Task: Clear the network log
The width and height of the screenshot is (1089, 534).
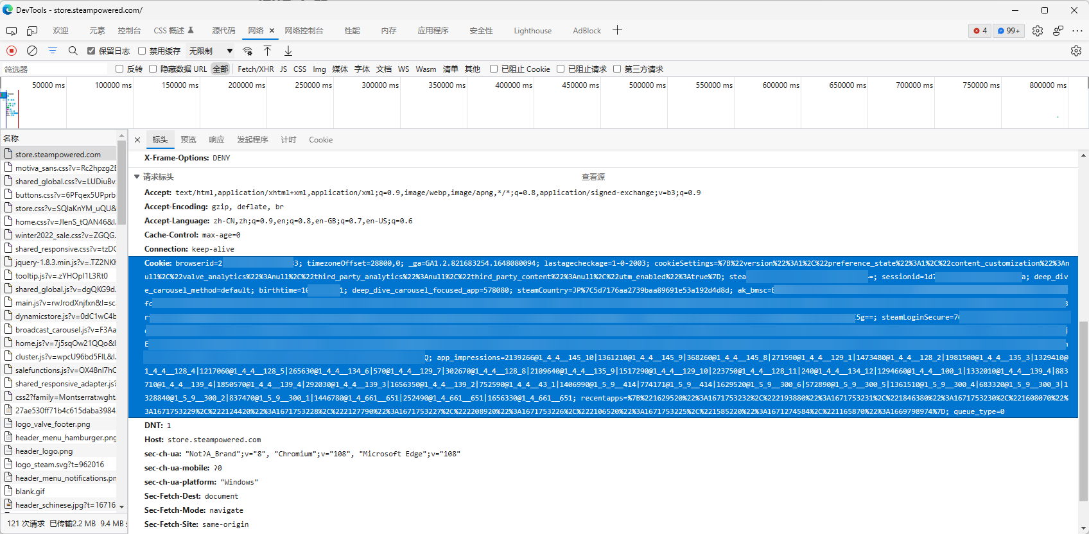Action: [x=32, y=51]
